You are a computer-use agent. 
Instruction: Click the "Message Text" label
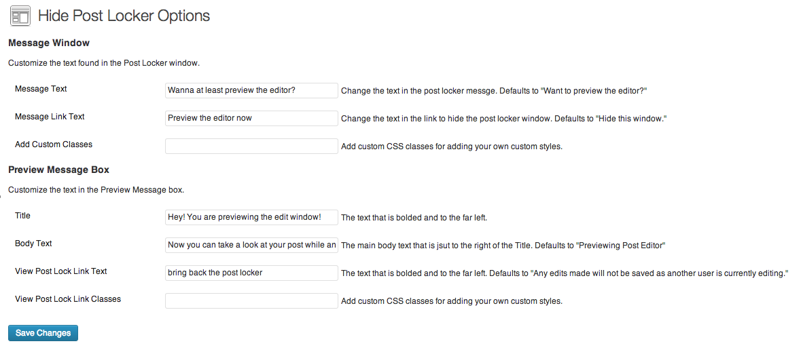tap(41, 89)
